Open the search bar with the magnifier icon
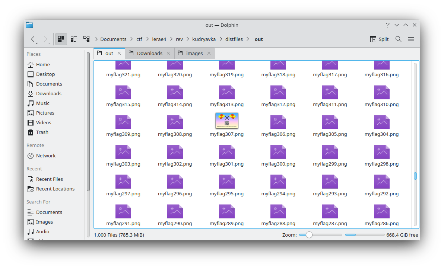The image size is (444, 269). [398, 39]
